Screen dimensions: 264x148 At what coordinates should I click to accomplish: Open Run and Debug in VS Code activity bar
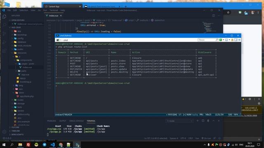coord(5,42)
